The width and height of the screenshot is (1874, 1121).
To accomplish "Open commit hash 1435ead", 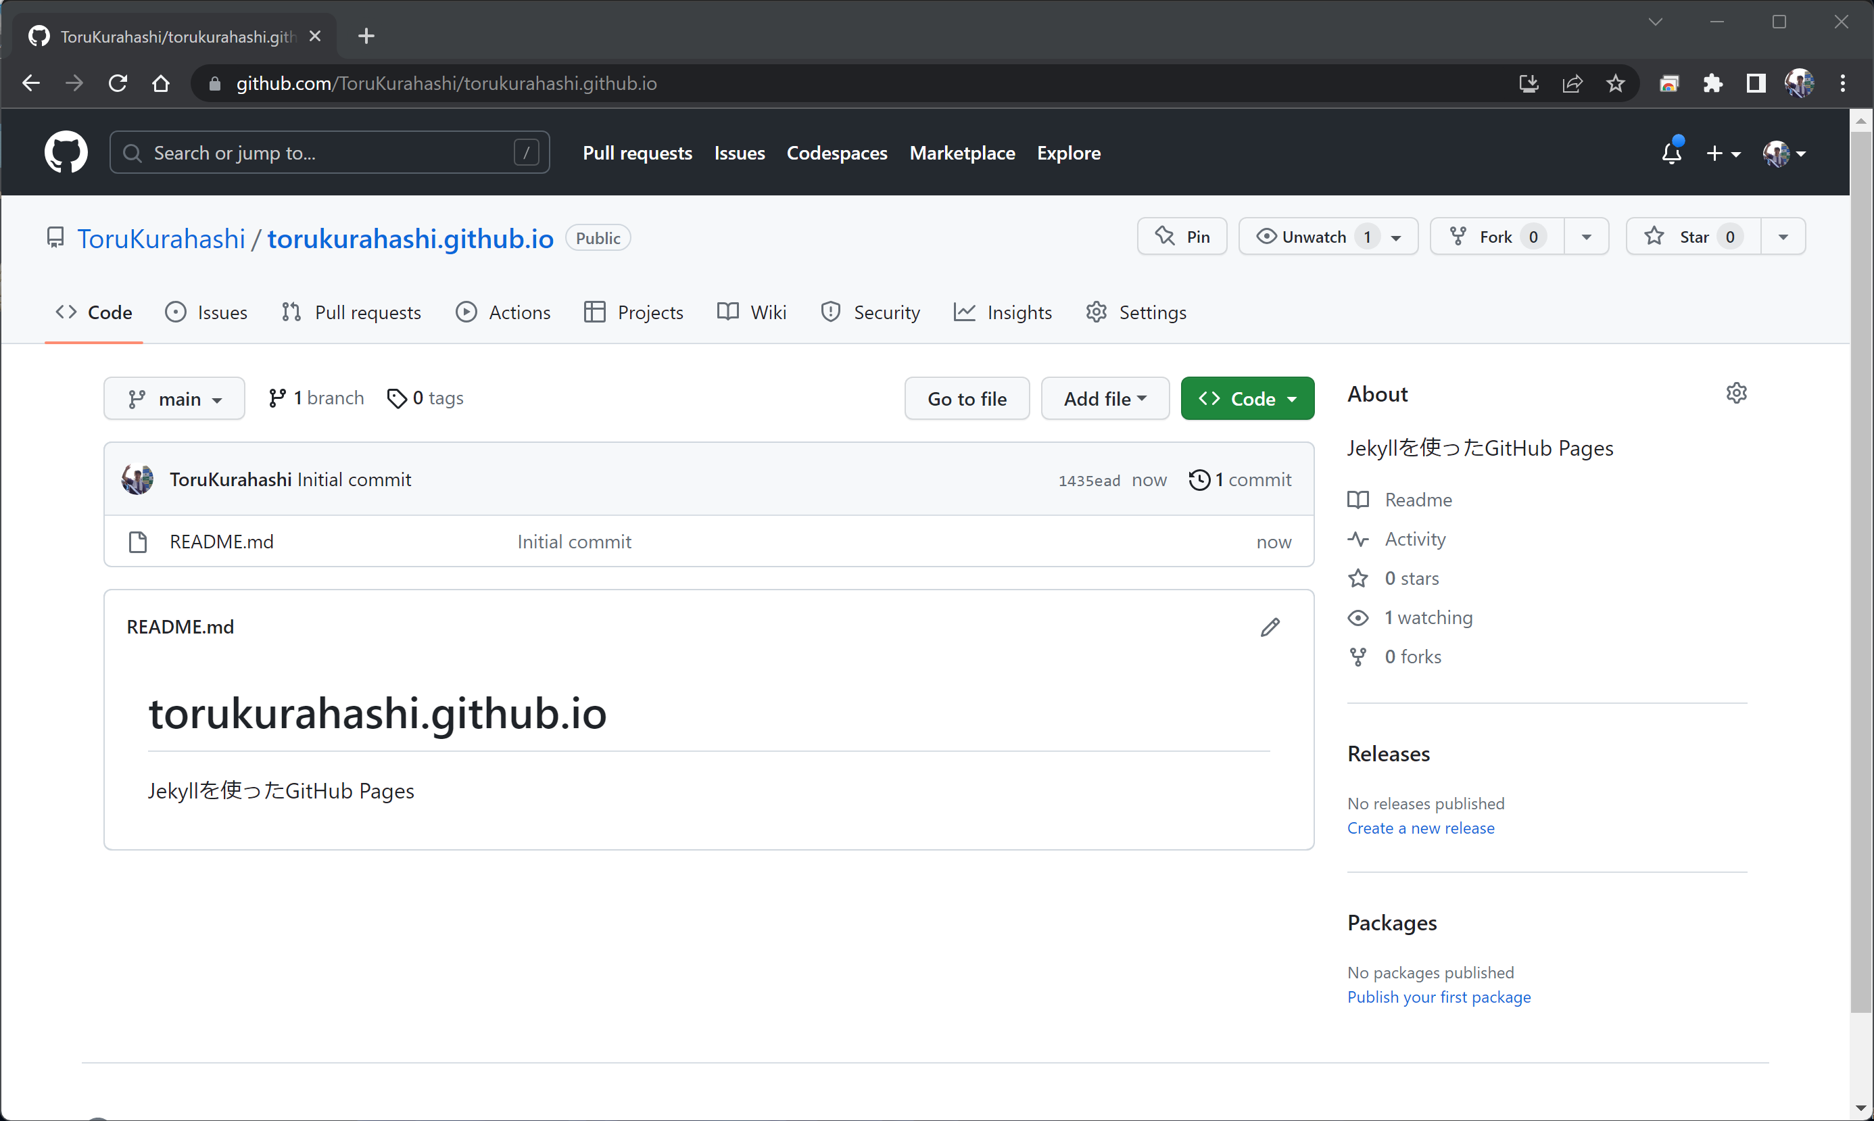I will point(1089,481).
